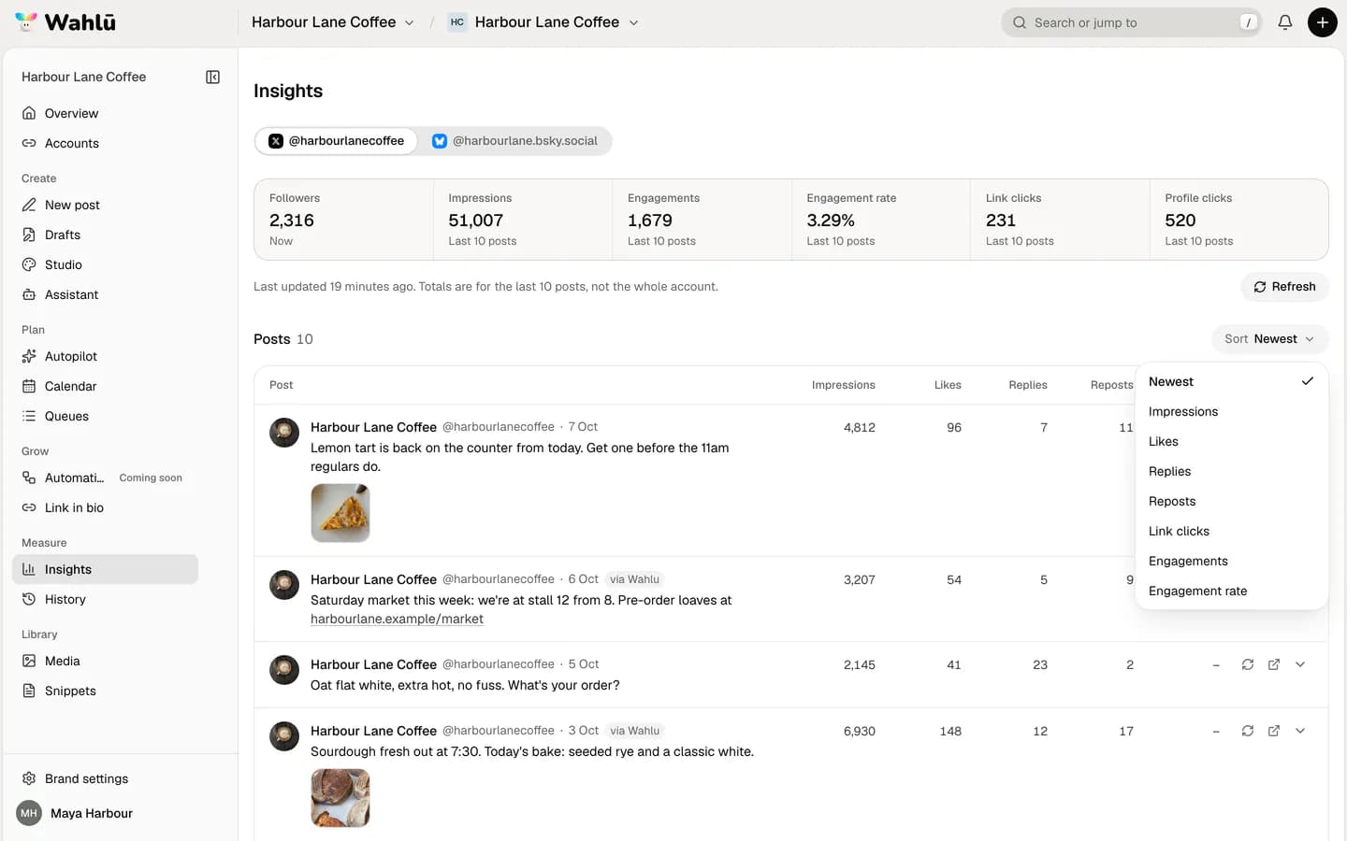
Task: Open harbourlane.example/market link
Action: 397,619
